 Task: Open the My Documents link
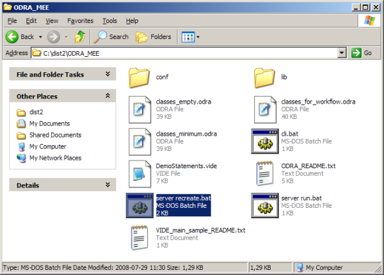click(49, 123)
